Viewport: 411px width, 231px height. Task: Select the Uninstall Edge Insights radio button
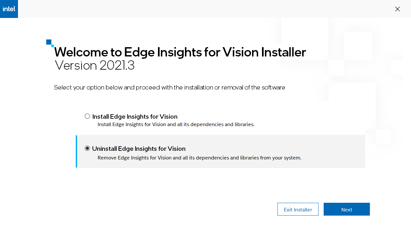[x=87, y=148]
